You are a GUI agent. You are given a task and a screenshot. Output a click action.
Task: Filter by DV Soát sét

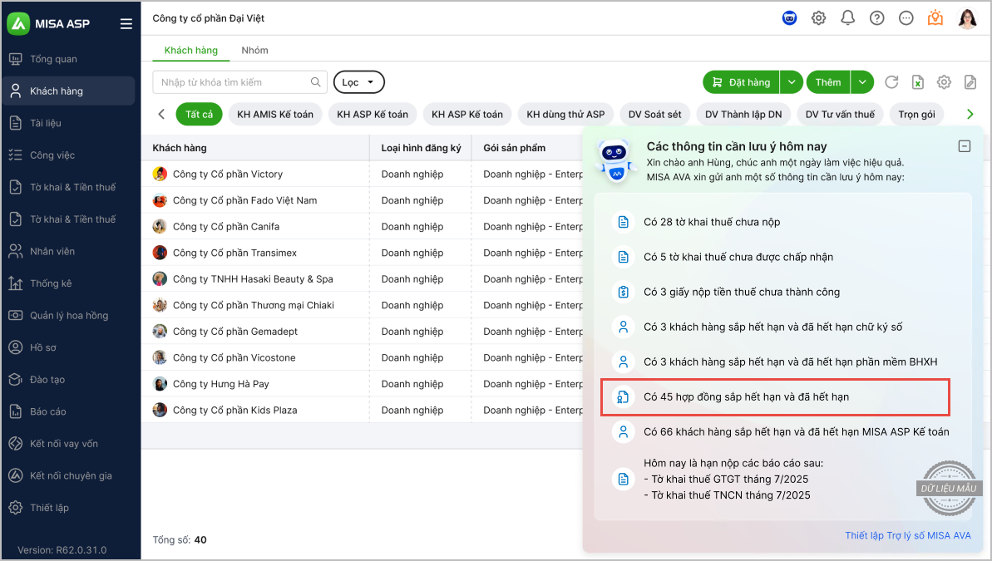[654, 115]
